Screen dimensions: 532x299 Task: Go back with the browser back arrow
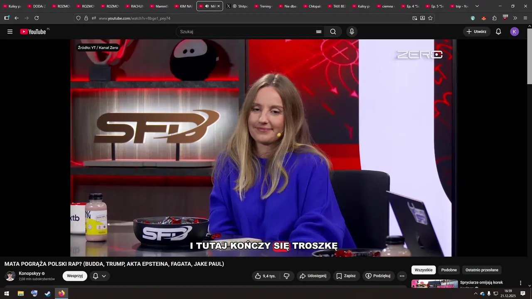coord(17,18)
